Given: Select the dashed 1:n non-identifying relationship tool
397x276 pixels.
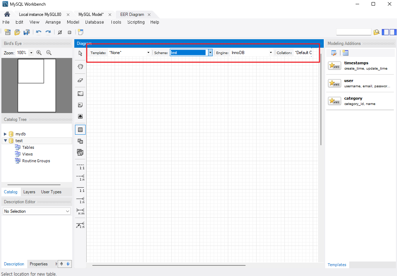Looking at the screenshot, I should 81,178.
